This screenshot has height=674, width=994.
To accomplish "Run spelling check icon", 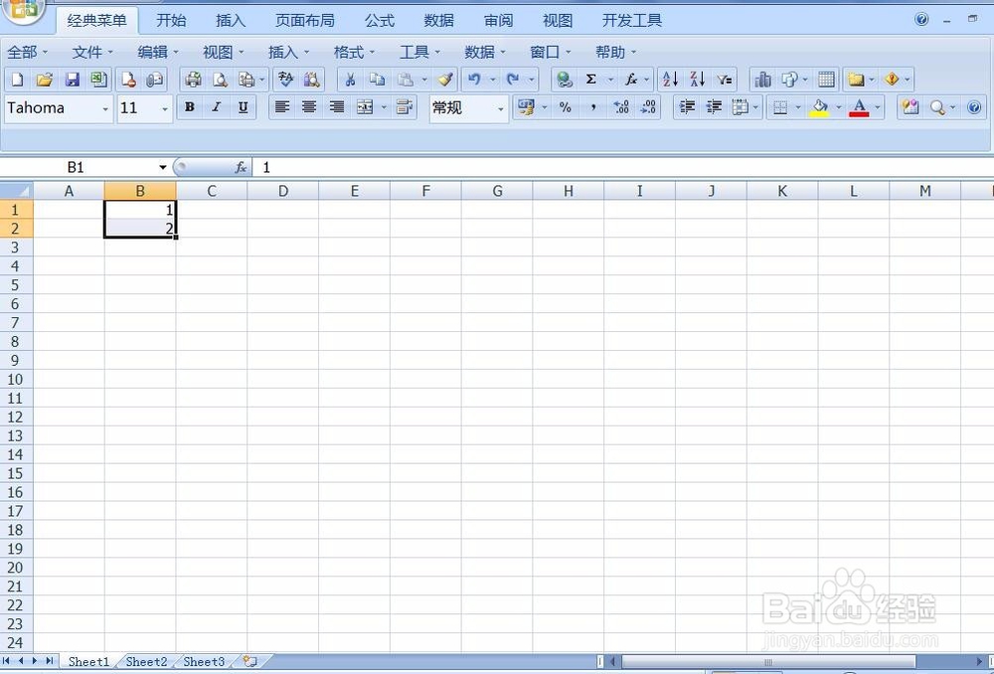I will click(286, 80).
